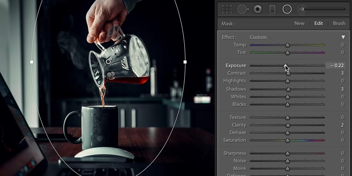Image resolution: width=352 pixels, height=176 pixels.
Task: Select the Radial Filter tool
Action: click(x=287, y=9)
